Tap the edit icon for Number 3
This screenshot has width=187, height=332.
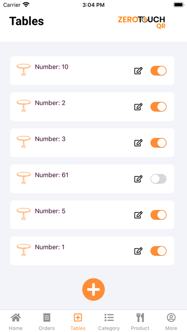(138, 143)
